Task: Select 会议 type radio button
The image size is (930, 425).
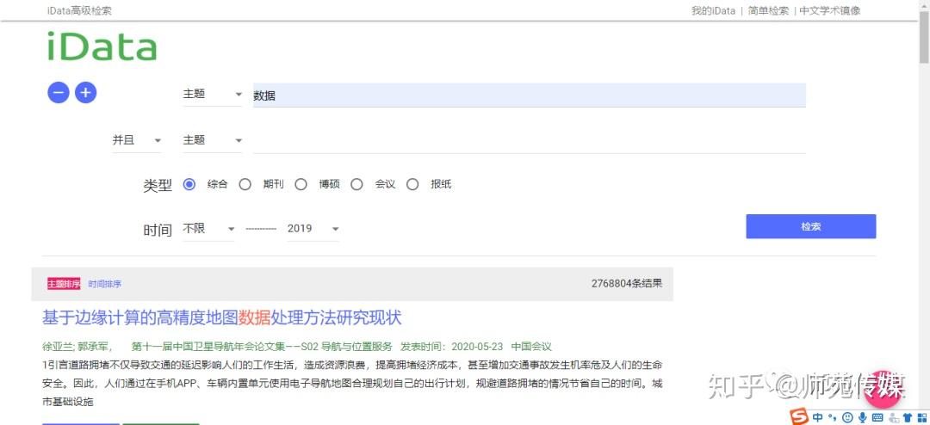Action: point(356,184)
